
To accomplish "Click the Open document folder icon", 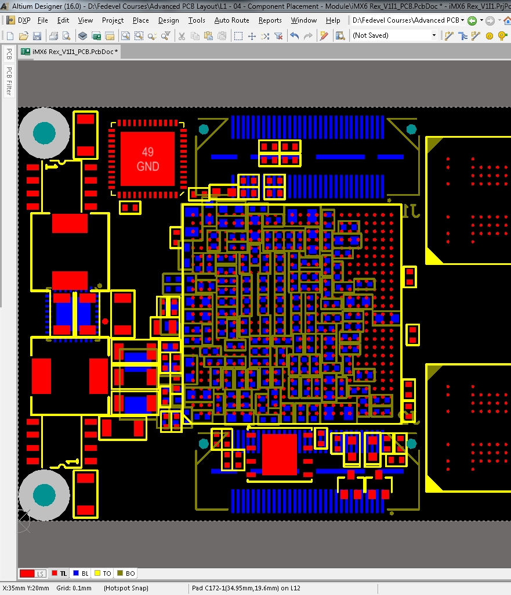I will pyautogui.click(x=23, y=36).
